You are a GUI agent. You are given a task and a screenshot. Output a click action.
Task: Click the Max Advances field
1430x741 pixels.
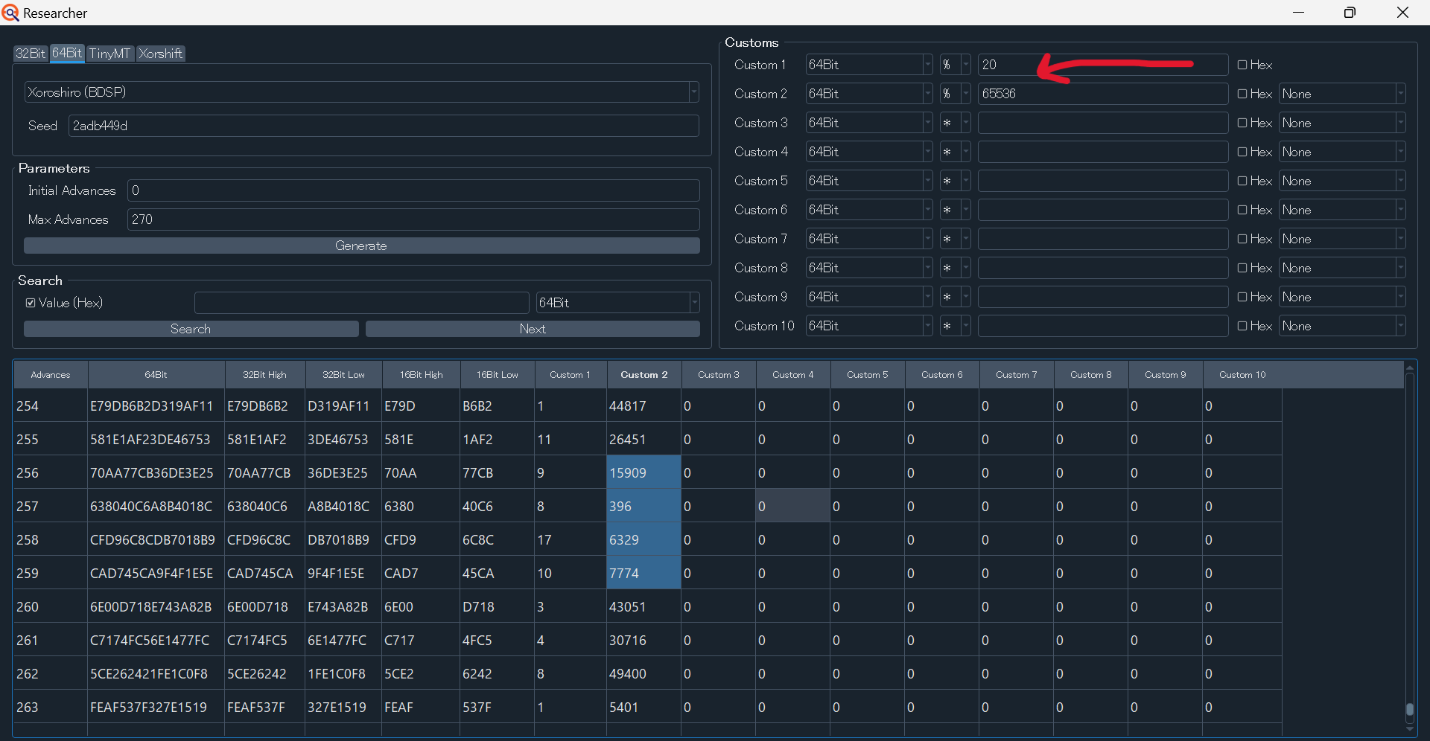pos(413,219)
